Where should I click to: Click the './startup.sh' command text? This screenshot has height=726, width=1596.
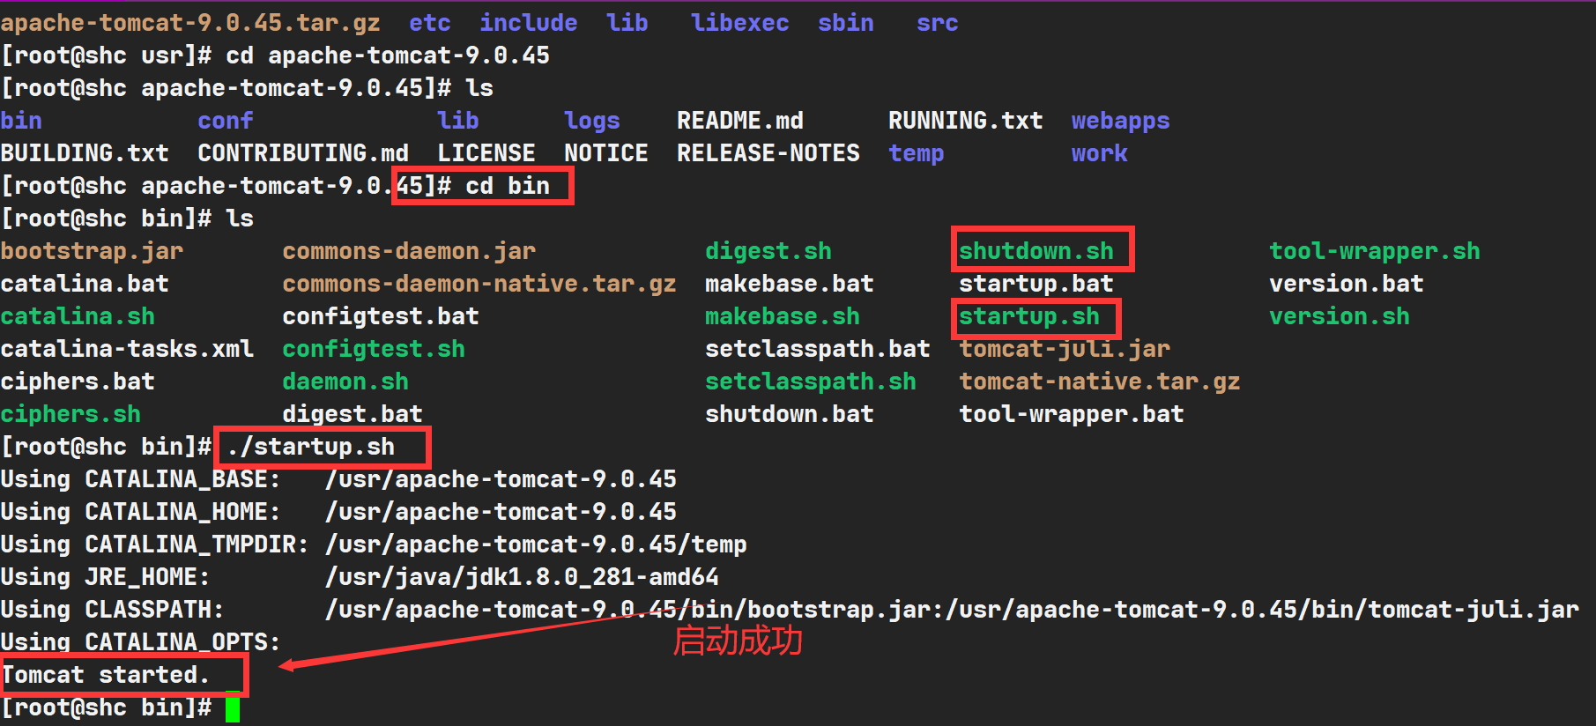pos(310,447)
